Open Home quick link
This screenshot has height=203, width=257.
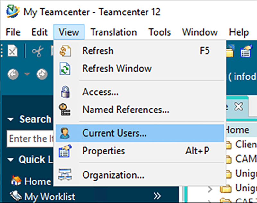click(38, 181)
